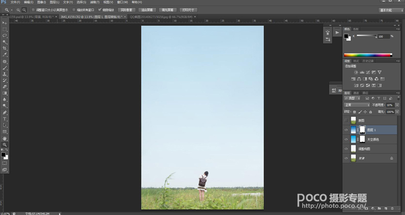Image resolution: width=405 pixels, height=215 pixels.
Task: Switch to the 通道 tab
Action: [356, 93]
